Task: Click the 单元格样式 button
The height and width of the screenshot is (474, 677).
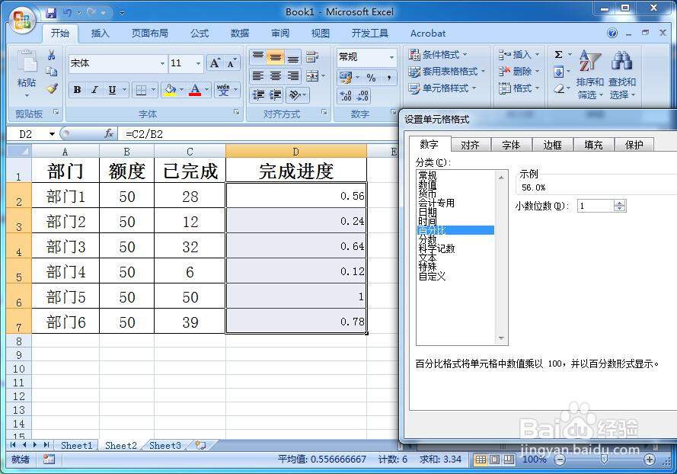Action: tap(447, 89)
